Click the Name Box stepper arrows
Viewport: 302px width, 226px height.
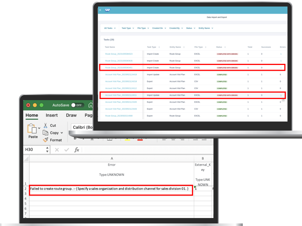[47, 149]
